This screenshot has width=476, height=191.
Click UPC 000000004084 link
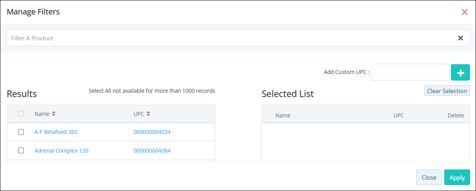152,151
